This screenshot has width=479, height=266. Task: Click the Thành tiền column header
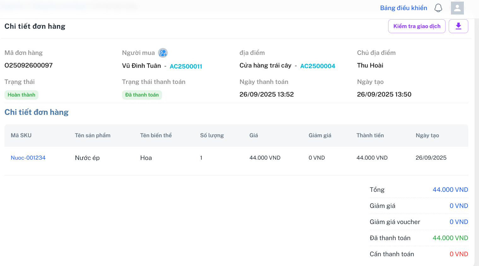(x=370, y=135)
